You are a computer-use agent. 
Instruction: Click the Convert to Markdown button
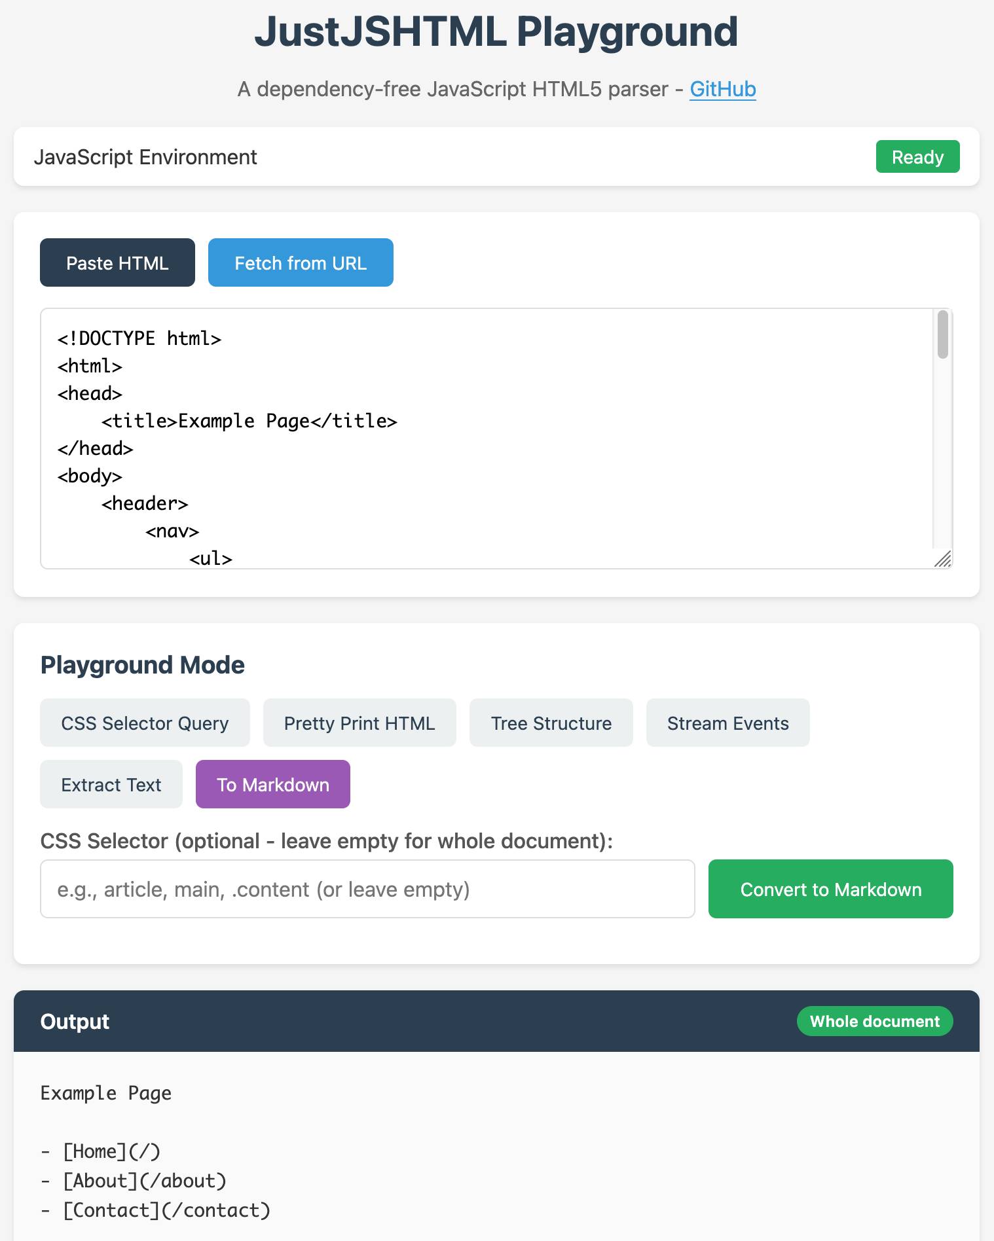(x=830, y=889)
